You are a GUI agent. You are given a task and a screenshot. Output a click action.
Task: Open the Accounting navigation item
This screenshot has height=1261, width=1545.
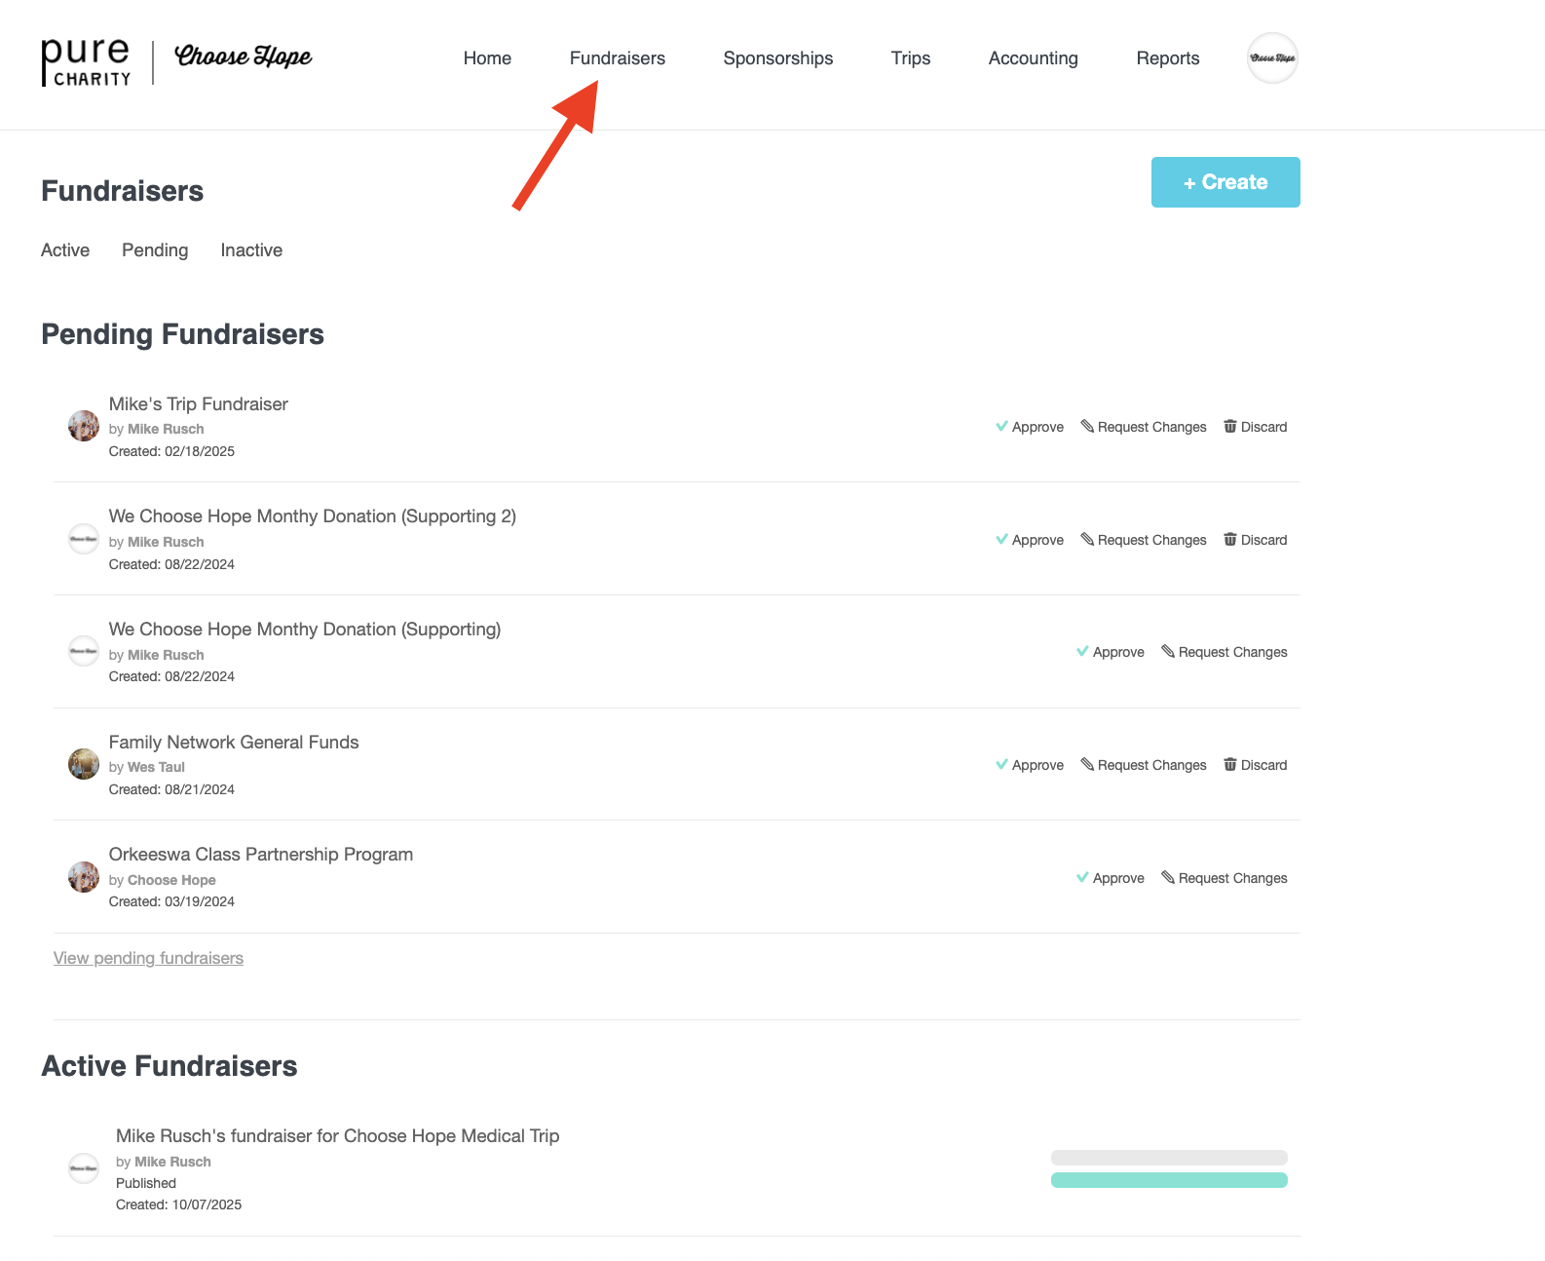coord(1033,58)
